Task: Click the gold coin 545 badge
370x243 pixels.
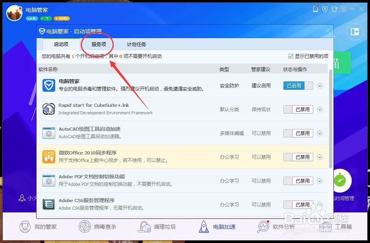Action: (62, 18)
